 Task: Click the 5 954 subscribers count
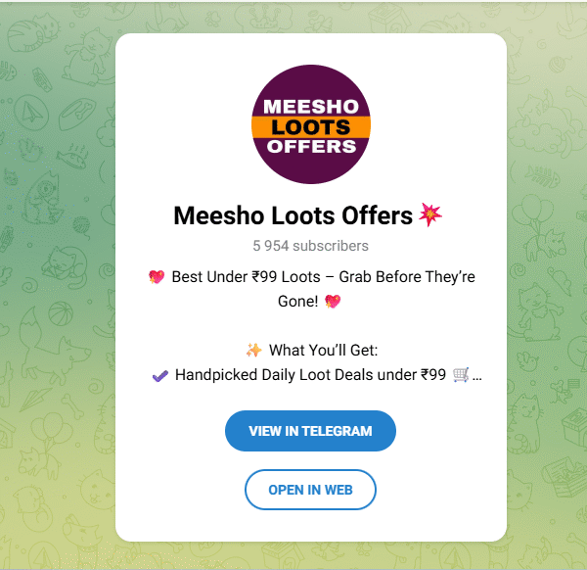point(310,246)
